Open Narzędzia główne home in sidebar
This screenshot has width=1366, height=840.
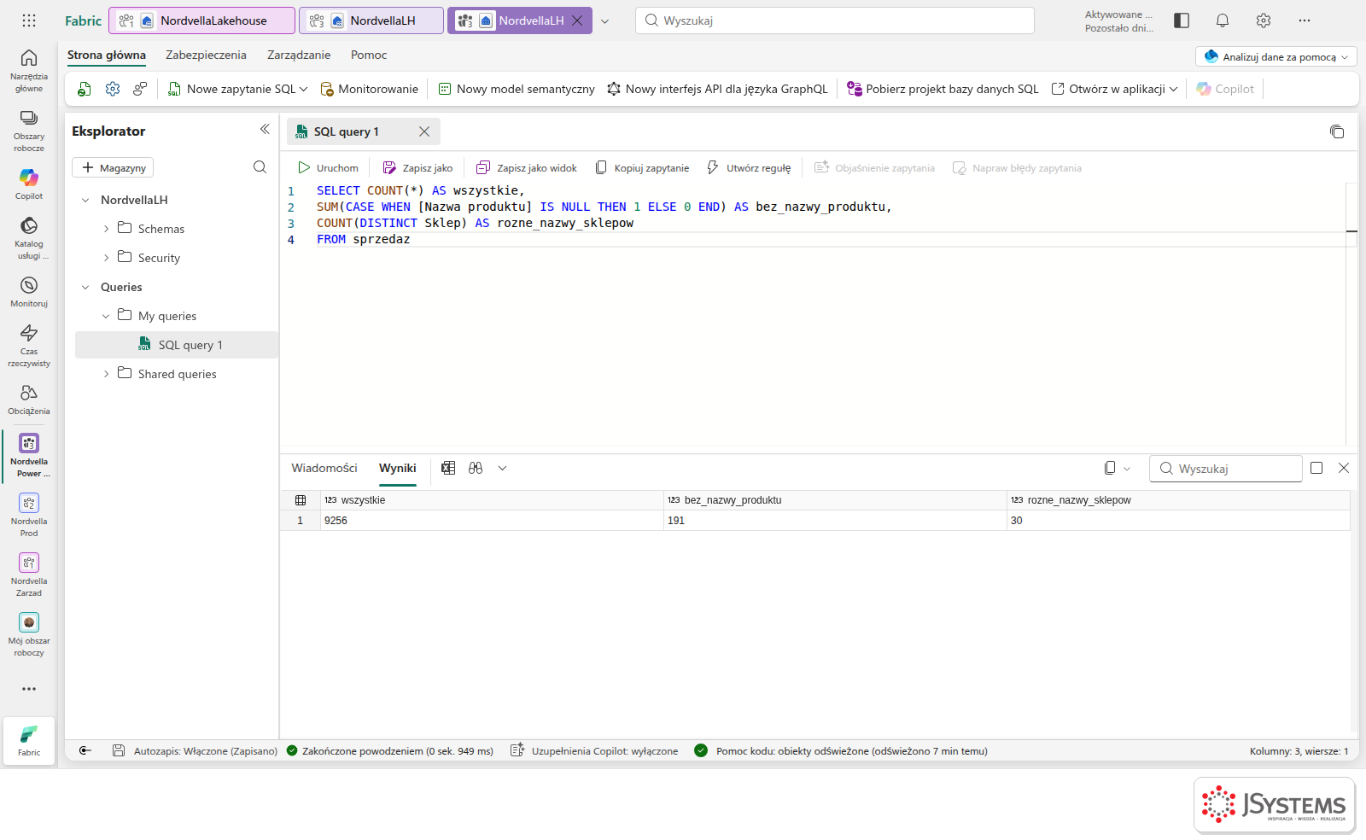pyautogui.click(x=29, y=69)
